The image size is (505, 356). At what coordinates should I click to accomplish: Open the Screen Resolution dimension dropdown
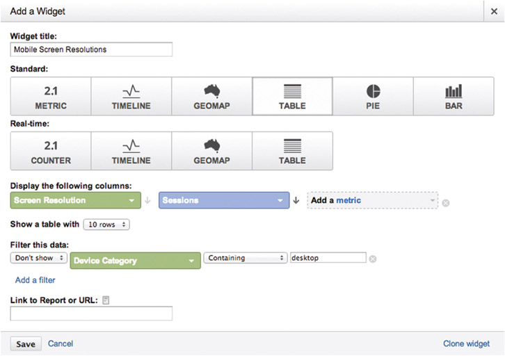[75, 200]
